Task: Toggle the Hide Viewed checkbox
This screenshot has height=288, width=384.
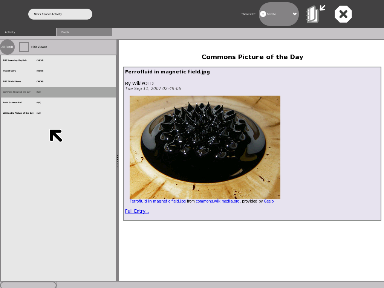Action: coord(24,47)
